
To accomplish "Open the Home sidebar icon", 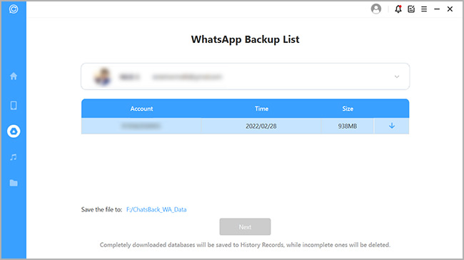I will (x=14, y=76).
